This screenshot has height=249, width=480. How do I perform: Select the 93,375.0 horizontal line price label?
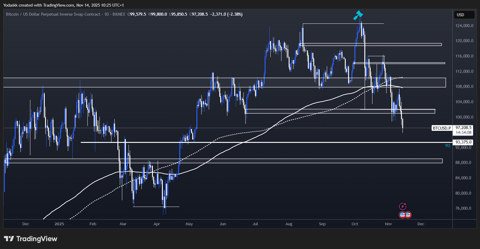tap(463, 142)
